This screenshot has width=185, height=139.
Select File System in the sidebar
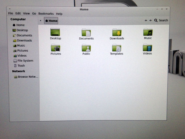tap(23, 61)
